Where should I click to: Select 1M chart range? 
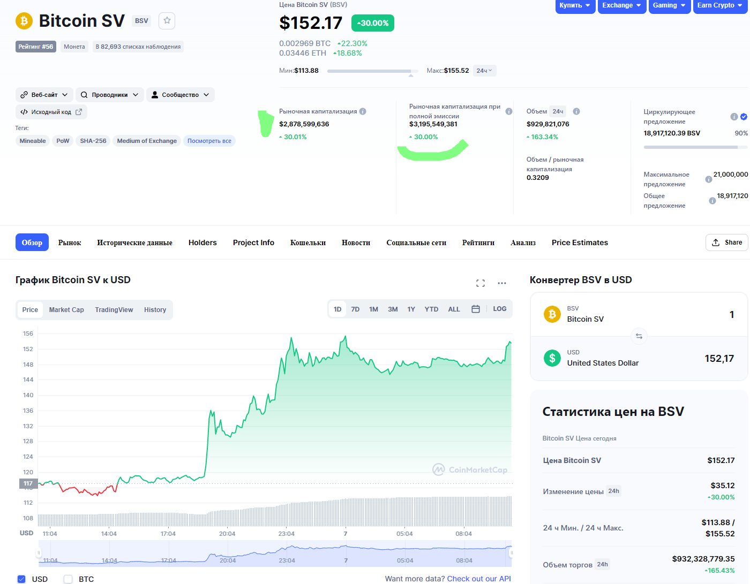pyautogui.click(x=374, y=309)
